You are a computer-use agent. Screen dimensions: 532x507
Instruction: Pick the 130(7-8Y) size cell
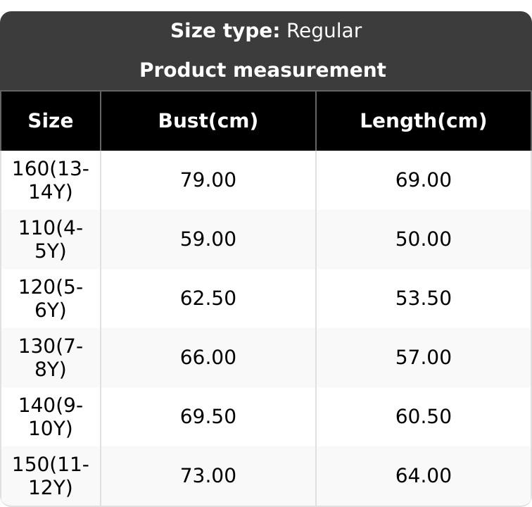[51, 358]
